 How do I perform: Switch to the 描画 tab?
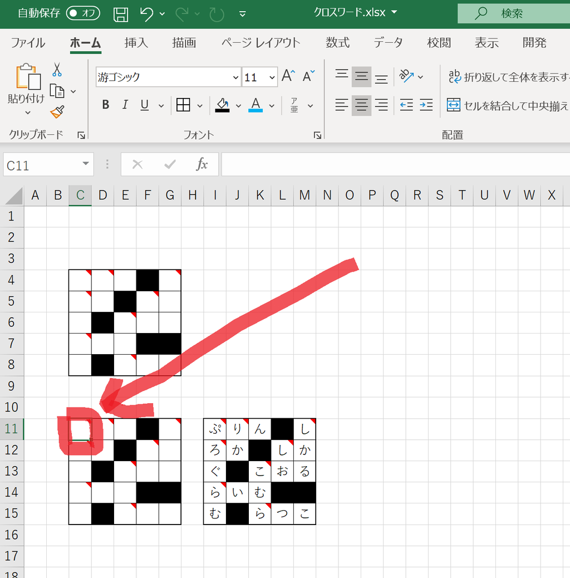pyautogui.click(x=184, y=43)
